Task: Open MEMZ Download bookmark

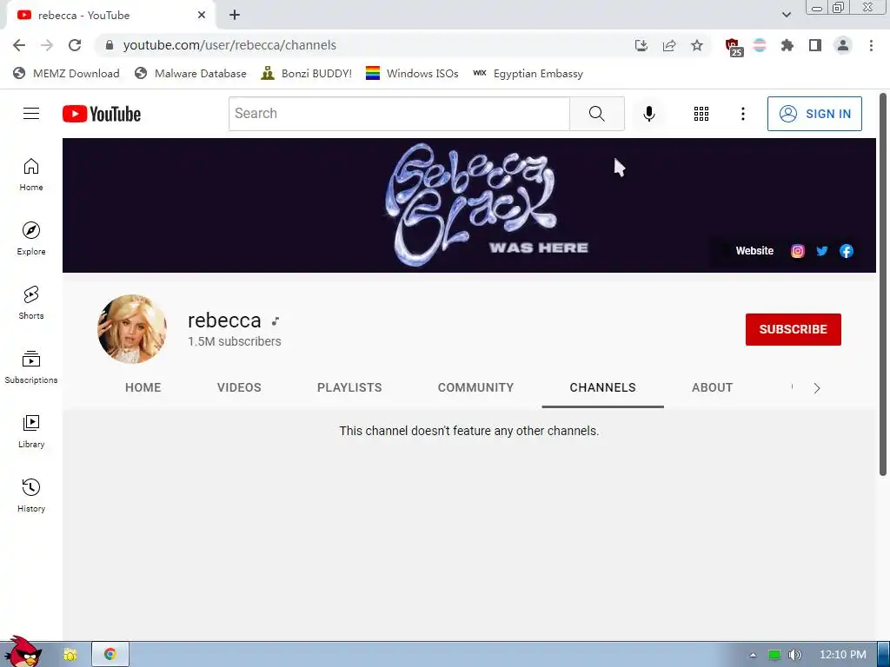Action: (x=66, y=73)
